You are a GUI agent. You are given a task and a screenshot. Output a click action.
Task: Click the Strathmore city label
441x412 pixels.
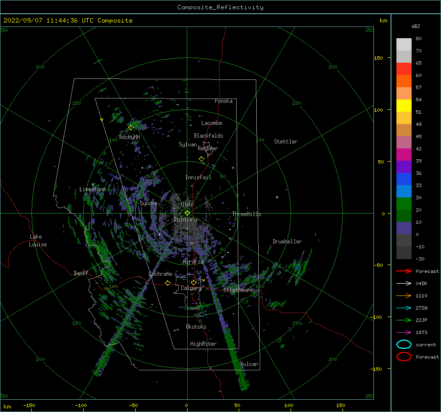tap(239, 290)
